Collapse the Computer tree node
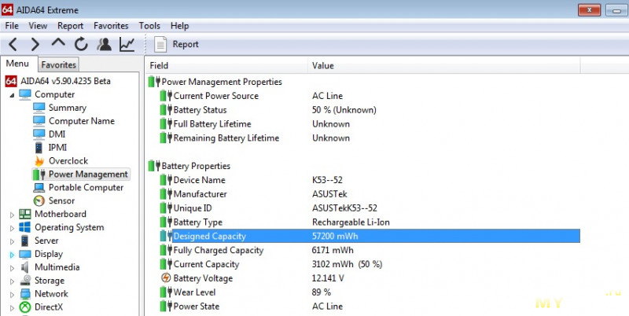 [x=12, y=95]
